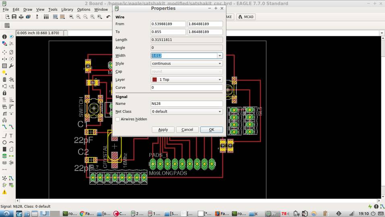Select the Via tool
This screenshot has height=217, width=385.
pos(4,156)
